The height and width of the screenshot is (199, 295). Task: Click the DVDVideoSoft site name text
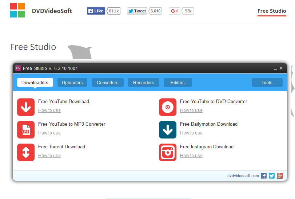pyautogui.click(x=52, y=11)
